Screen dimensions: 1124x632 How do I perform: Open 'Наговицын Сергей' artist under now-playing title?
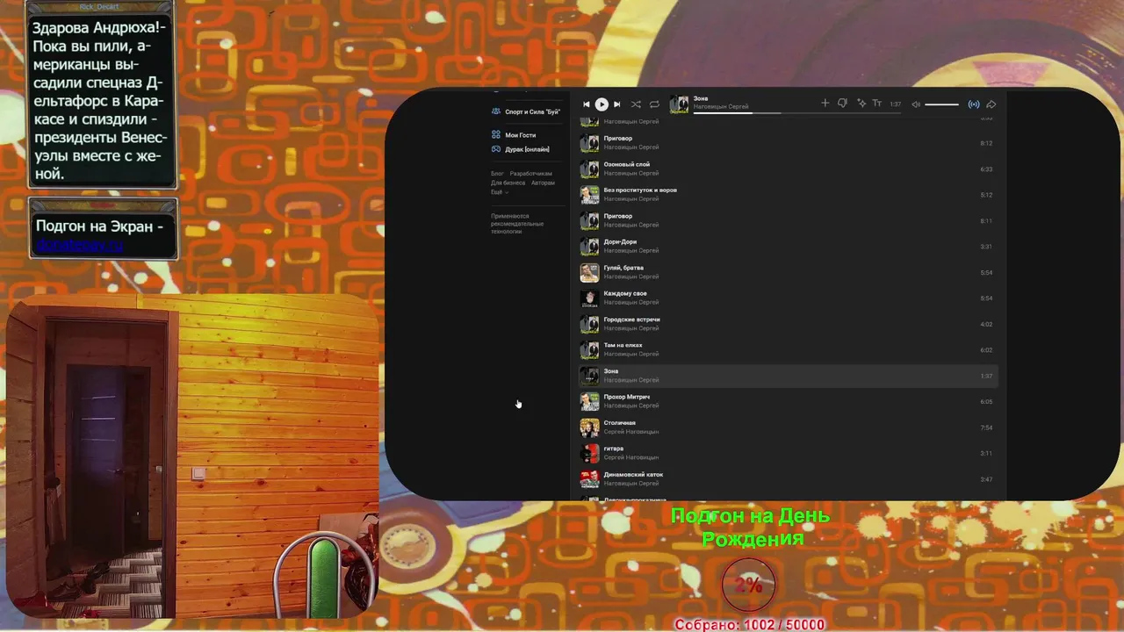(721, 107)
